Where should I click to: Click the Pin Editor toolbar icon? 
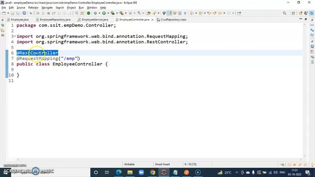coord(239,13)
